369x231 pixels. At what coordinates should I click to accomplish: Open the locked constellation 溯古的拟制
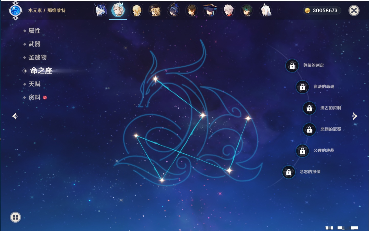[309, 108]
